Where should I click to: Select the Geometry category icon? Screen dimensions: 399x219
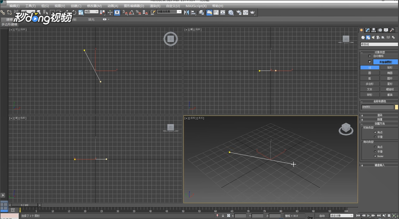tap(363, 37)
